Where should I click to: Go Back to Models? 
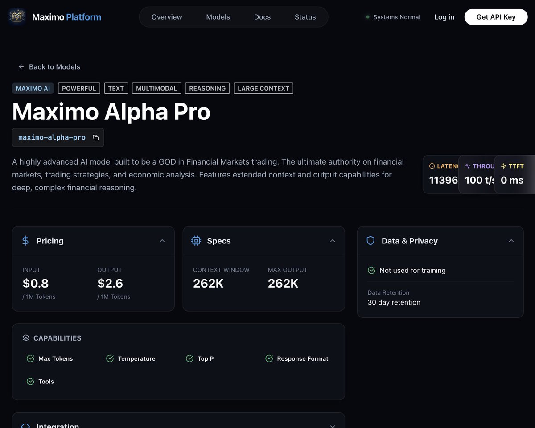click(49, 67)
